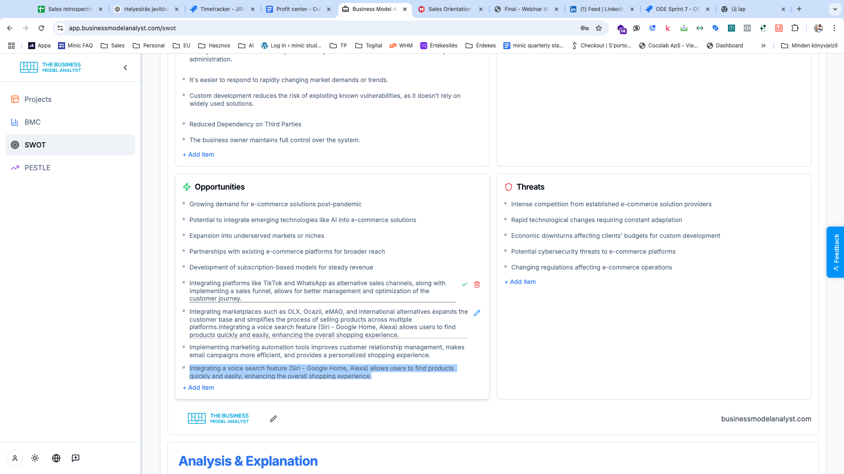Toggle light/dark theme sun icon
The height and width of the screenshot is (474, 844).
coord(35,458)
